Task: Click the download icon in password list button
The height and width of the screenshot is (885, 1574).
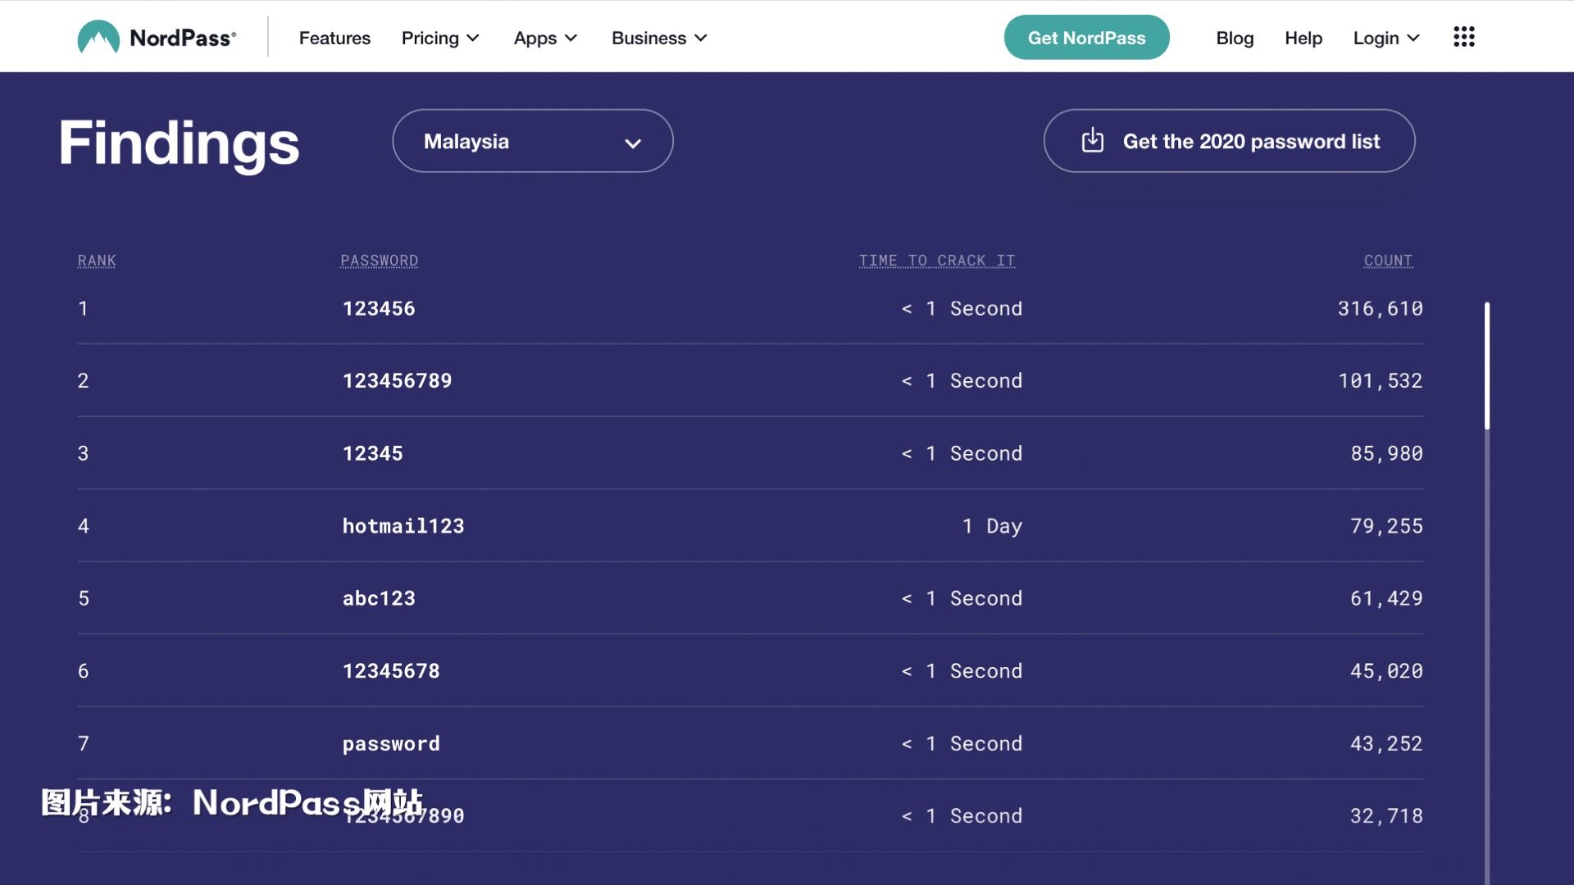Action: (x=1093, y=140)
